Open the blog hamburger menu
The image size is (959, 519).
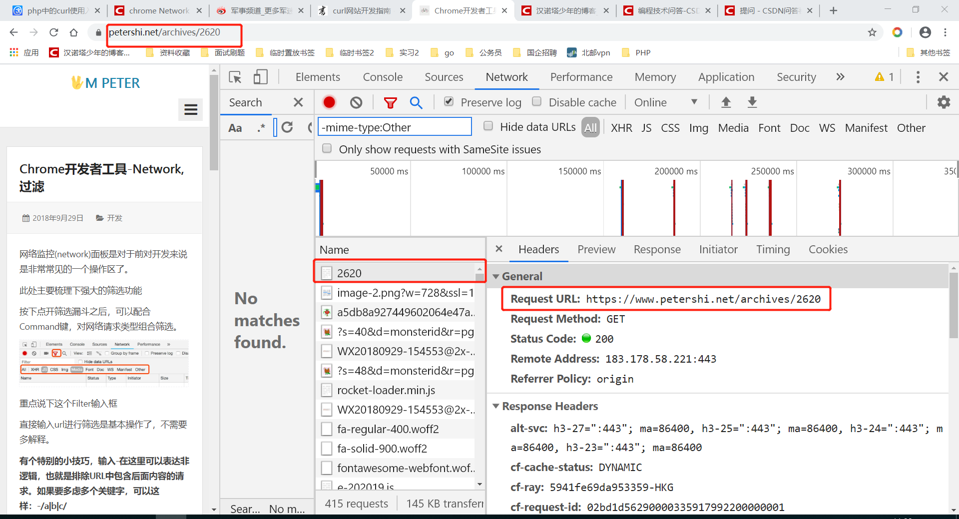[191, 109]
